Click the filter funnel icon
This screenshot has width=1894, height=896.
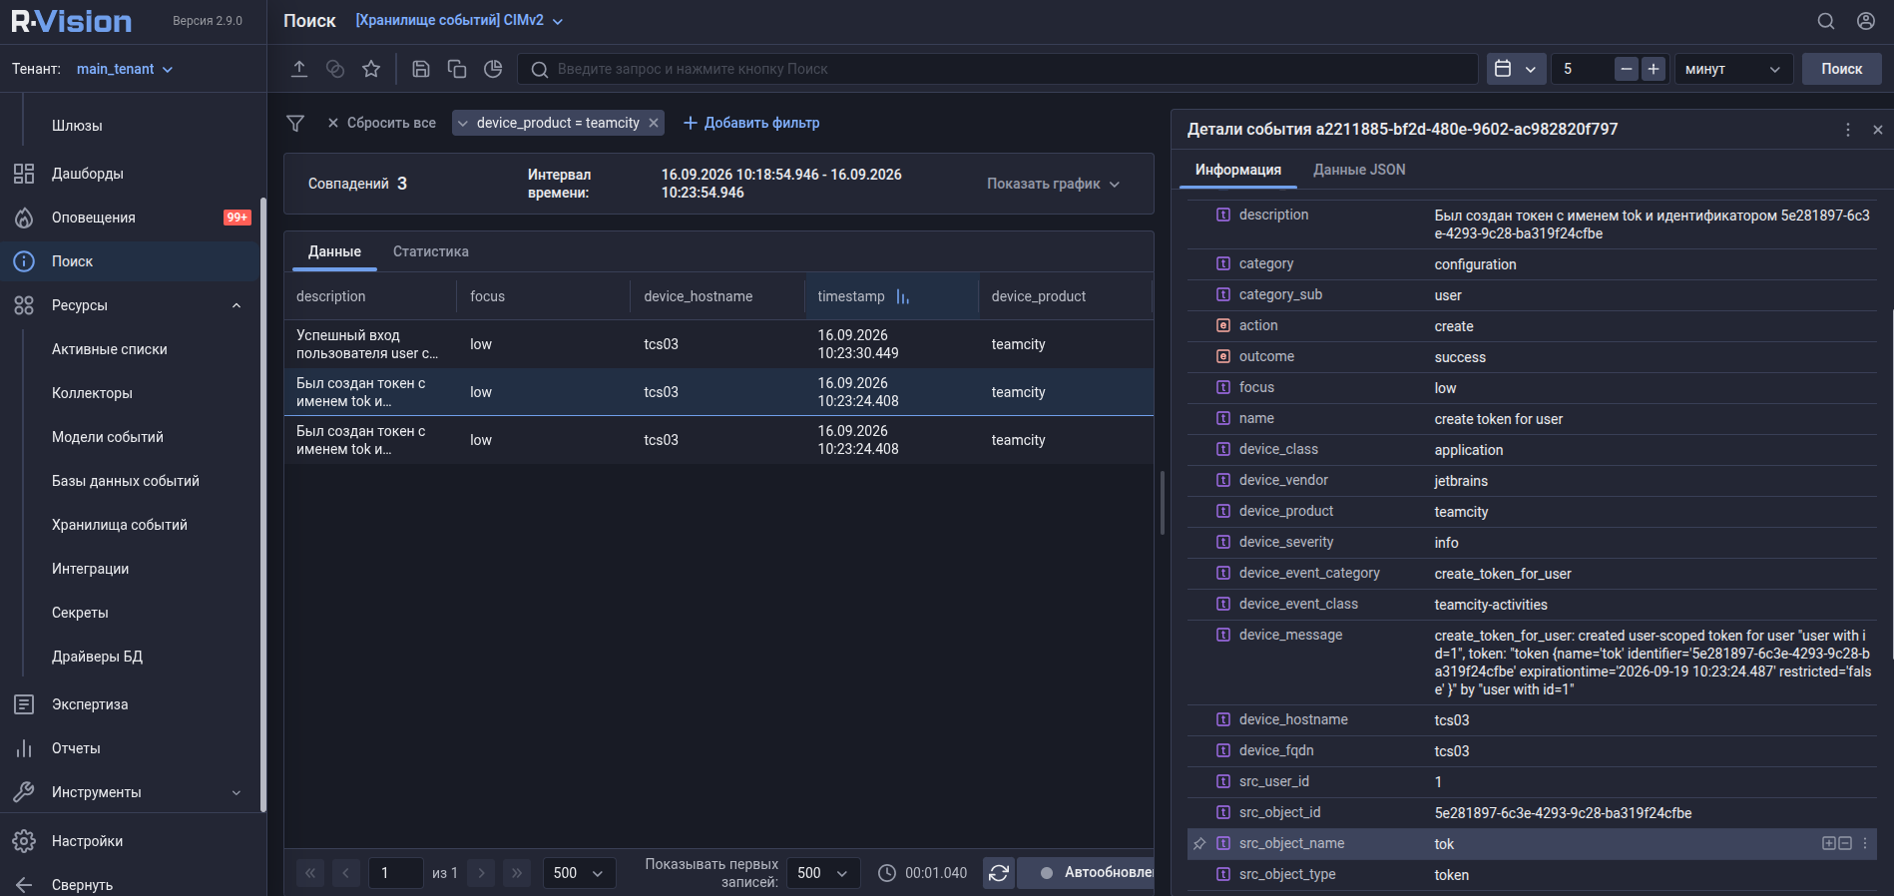(295, 123)
